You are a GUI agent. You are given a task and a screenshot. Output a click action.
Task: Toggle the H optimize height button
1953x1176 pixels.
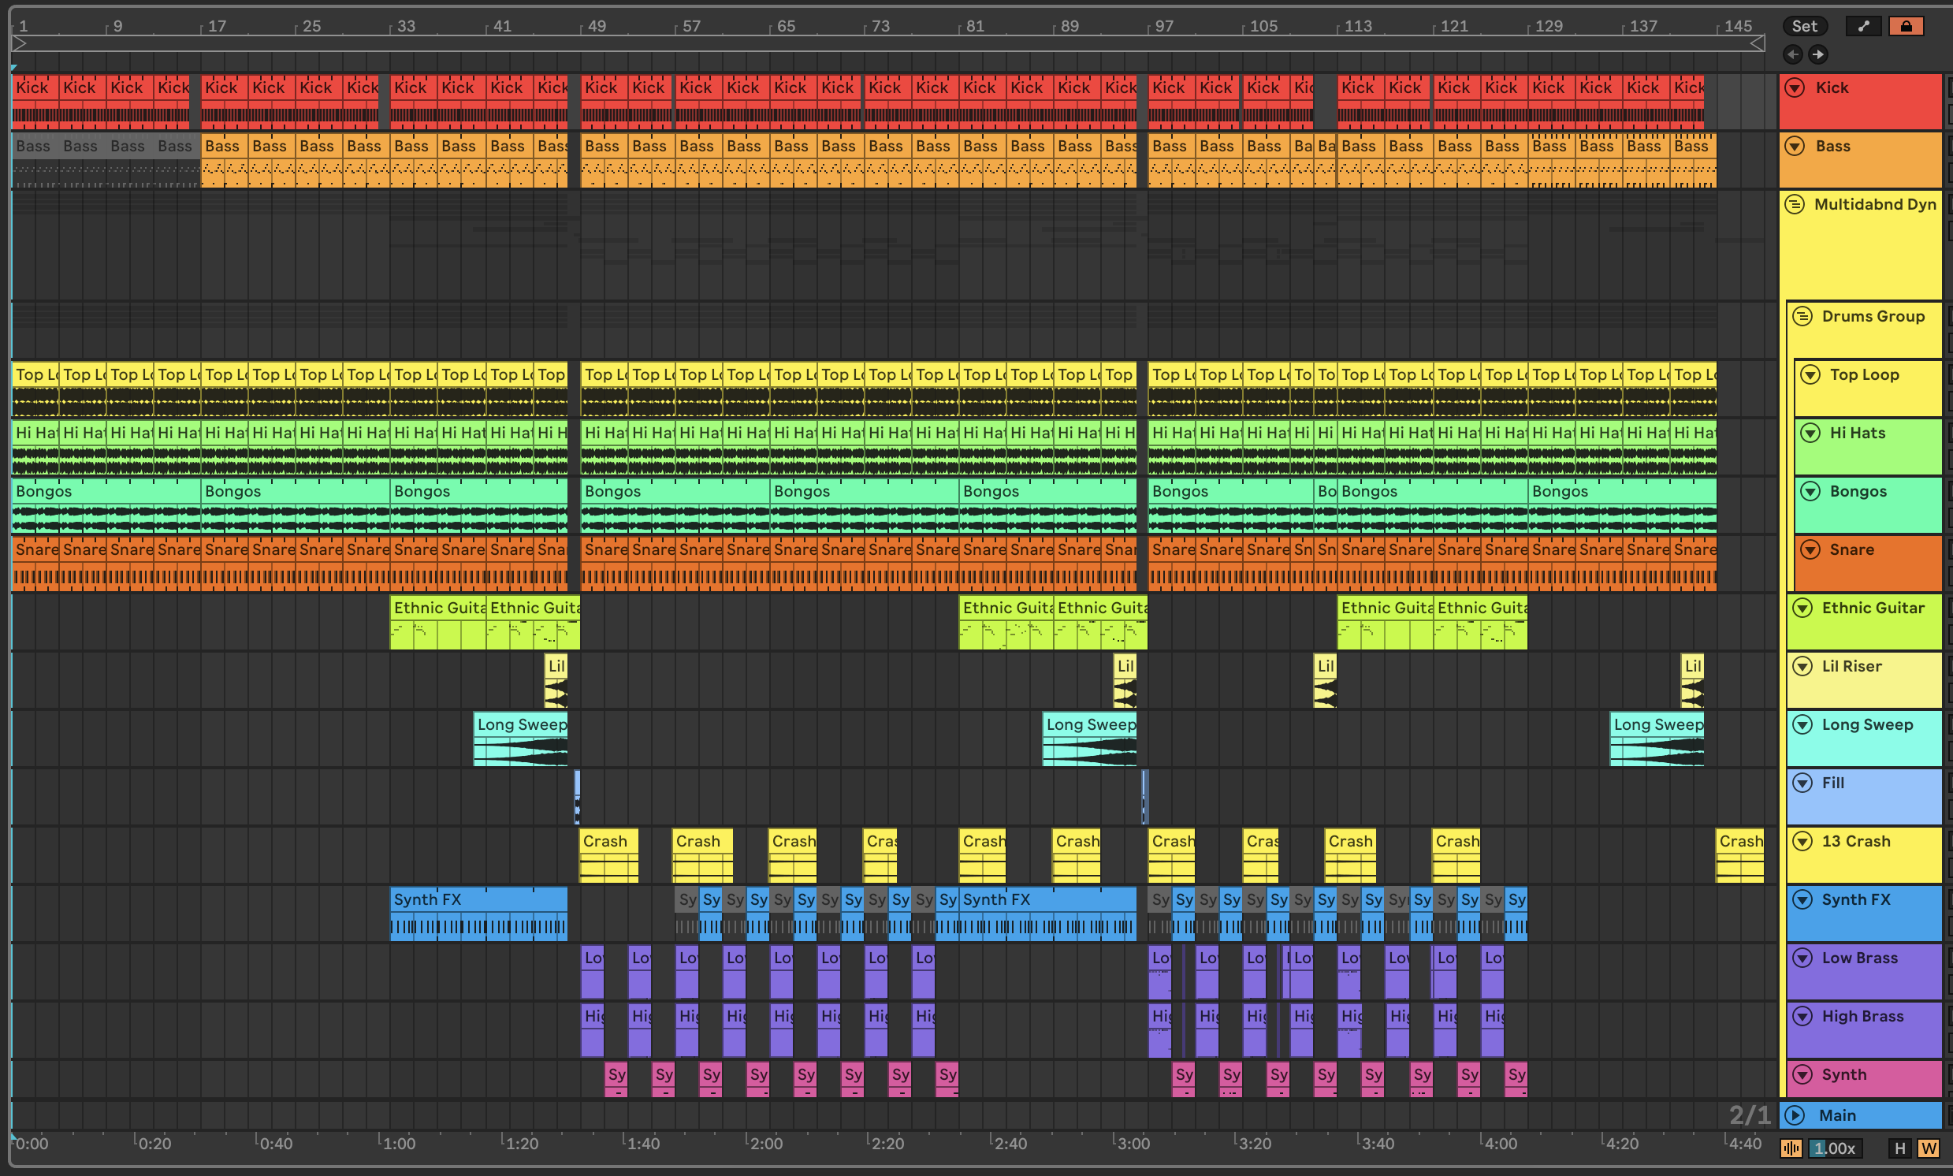click(1899, 1148)
